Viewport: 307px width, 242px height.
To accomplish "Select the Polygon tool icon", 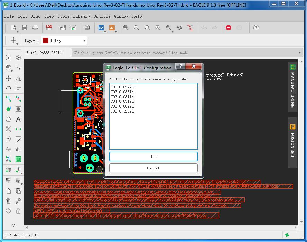I will tap(8, 119).
